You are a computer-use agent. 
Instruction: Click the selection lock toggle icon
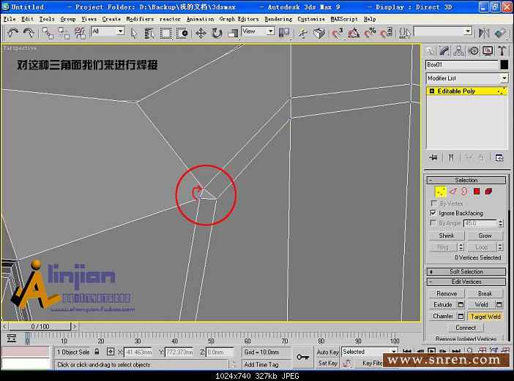pos(97,352)
